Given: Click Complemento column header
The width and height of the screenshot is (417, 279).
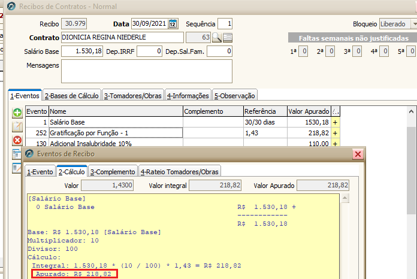Looking at the screenshot, I should (213, 111).
